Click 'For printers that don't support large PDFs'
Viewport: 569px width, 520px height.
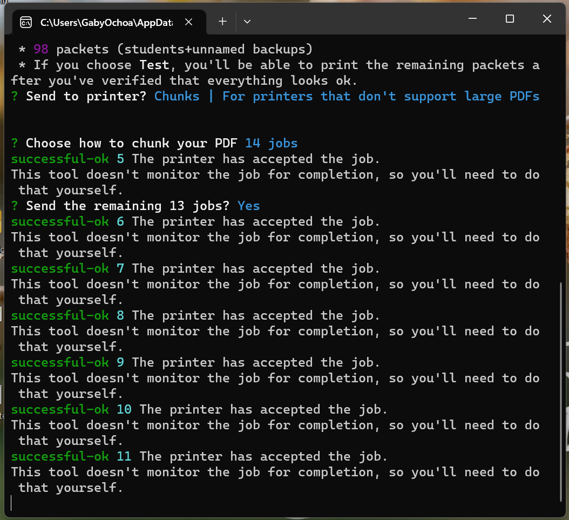point(381,96)
